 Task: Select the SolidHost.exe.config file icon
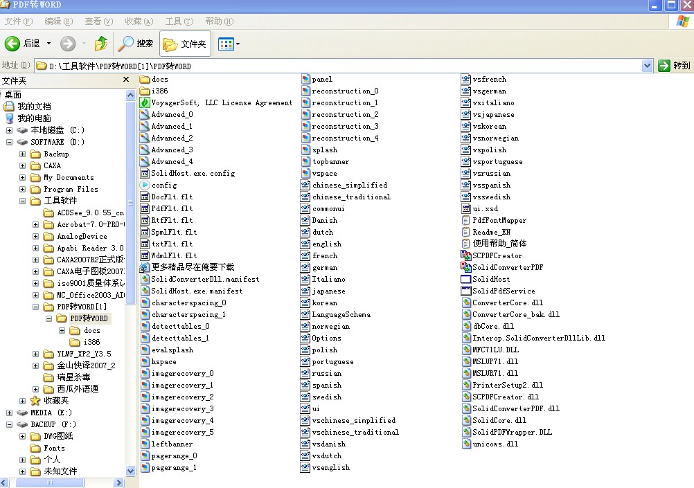point(144,174)
